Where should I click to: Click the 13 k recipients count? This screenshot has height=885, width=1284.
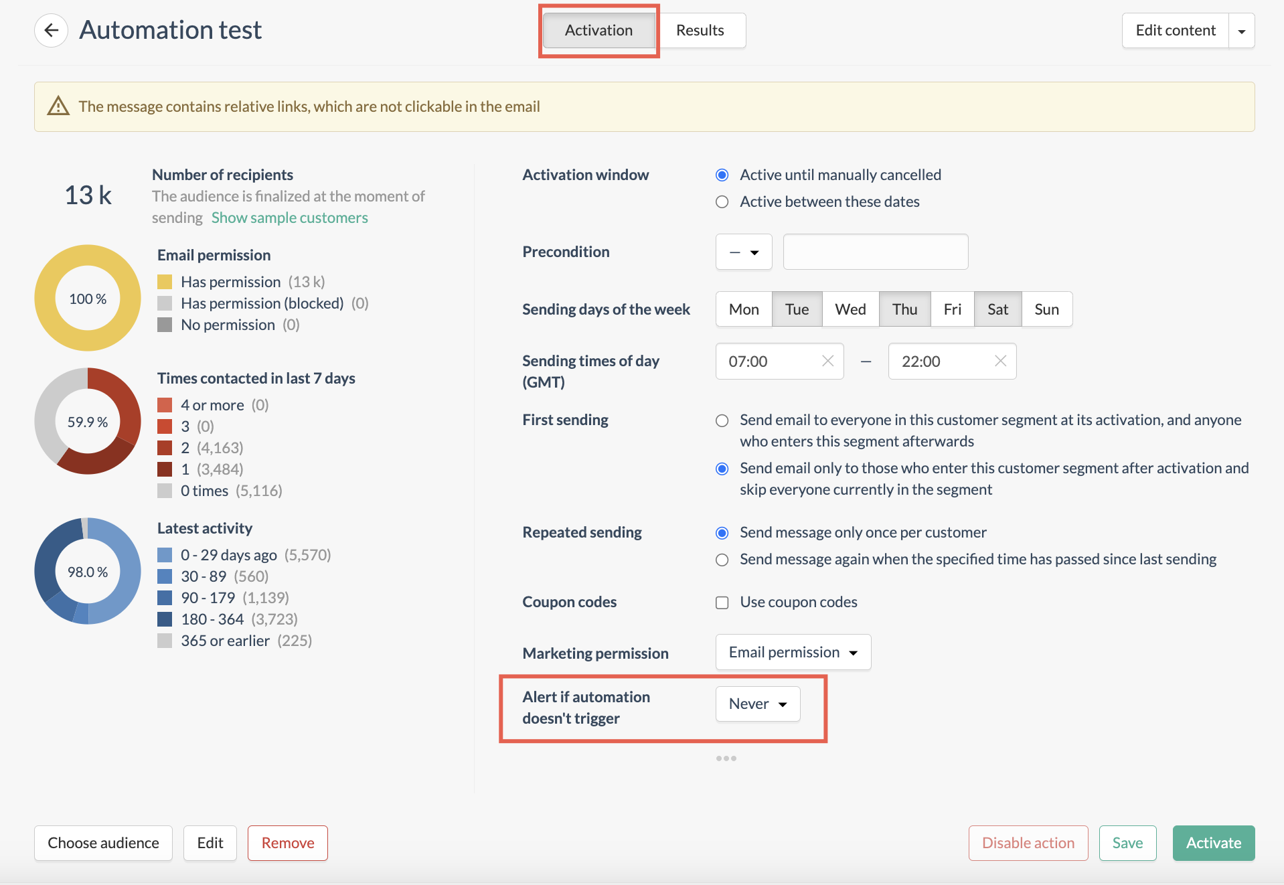tap(88, 195)
